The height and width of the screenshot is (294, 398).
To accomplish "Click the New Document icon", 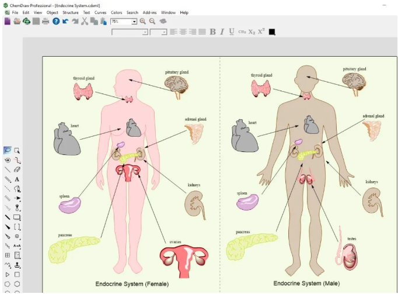I will click(8, 21).
